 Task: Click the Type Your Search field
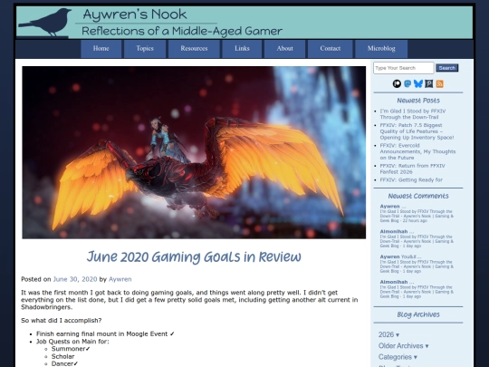point(403,68)
